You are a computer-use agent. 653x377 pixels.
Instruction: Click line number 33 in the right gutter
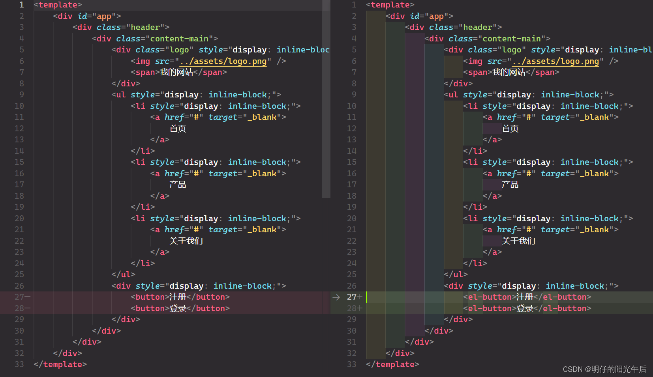(x=352, y=364)
